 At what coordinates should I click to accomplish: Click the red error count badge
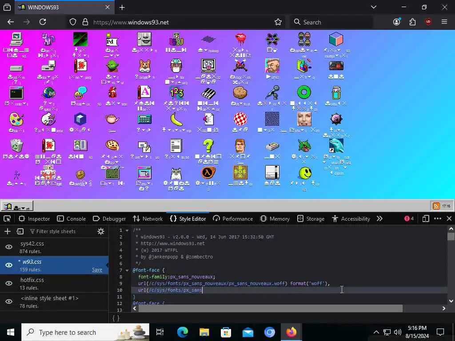(x=409, y=218)
